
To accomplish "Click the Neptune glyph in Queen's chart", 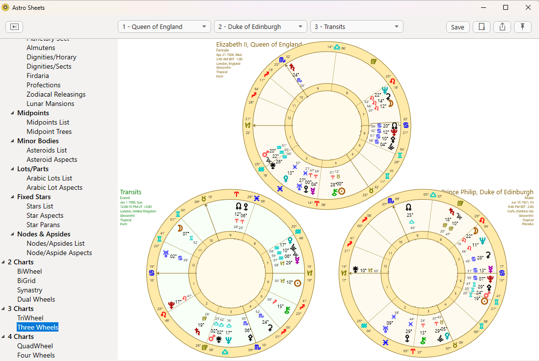I will click(385, 90).
